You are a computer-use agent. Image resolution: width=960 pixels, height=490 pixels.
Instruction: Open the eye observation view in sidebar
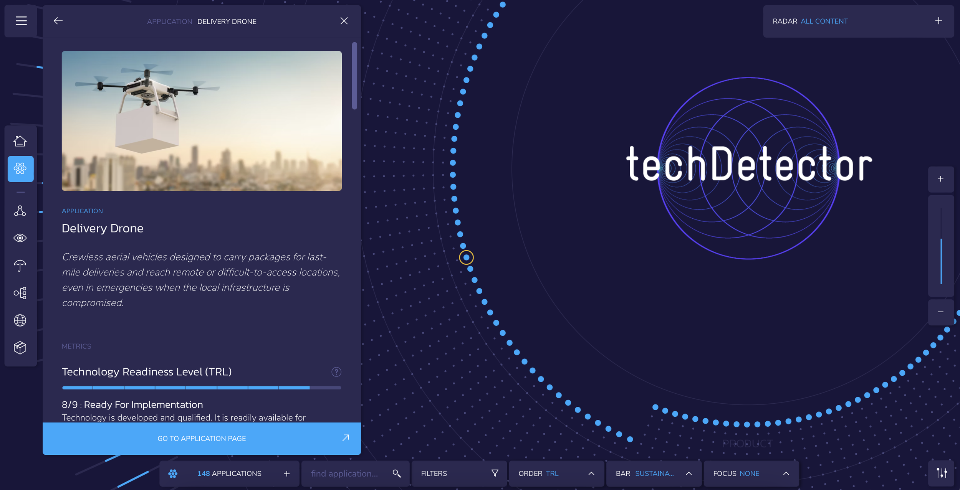[x=20, y=238]
